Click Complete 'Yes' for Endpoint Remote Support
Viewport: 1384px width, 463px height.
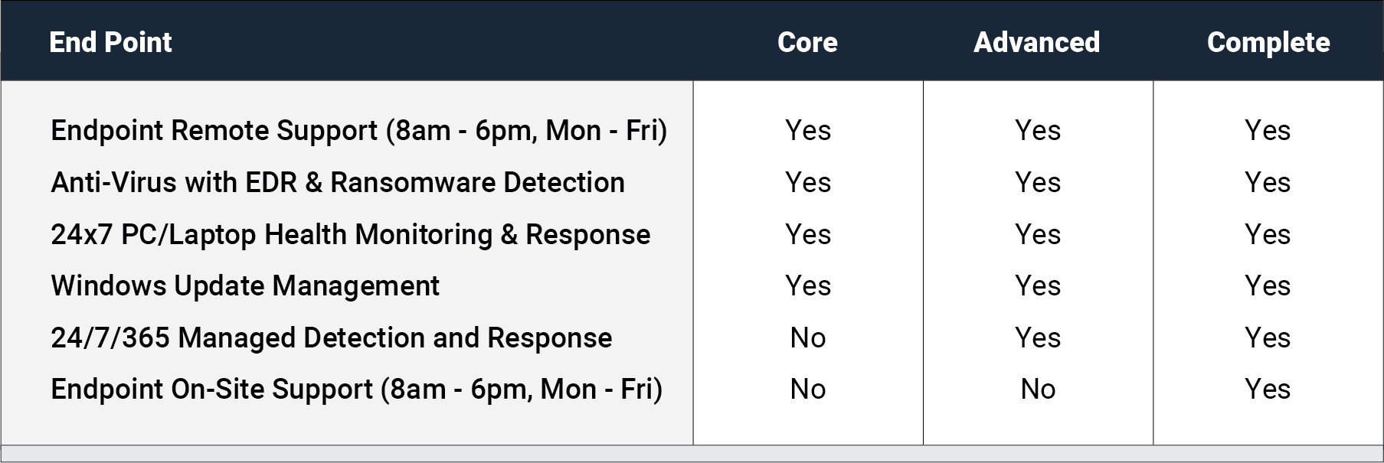pos(1268,131)
